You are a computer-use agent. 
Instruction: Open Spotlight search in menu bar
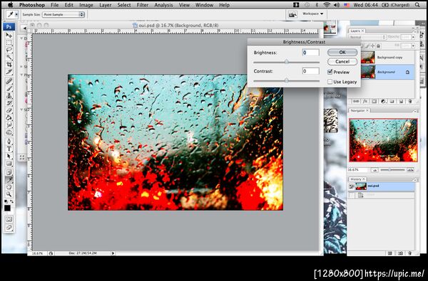[x=417, y=5]
